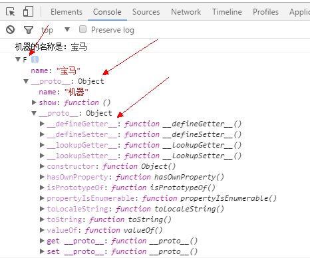The height and width of the screenshot is (258, 310).
Task: Expand the __defineGetter__ function entry
Action: click(42, 124)
